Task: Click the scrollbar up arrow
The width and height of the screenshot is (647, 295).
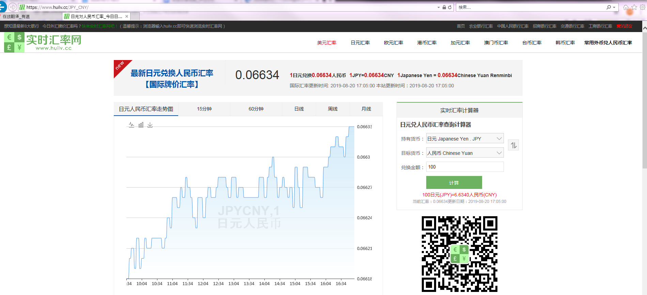Action: pos(644,29)
